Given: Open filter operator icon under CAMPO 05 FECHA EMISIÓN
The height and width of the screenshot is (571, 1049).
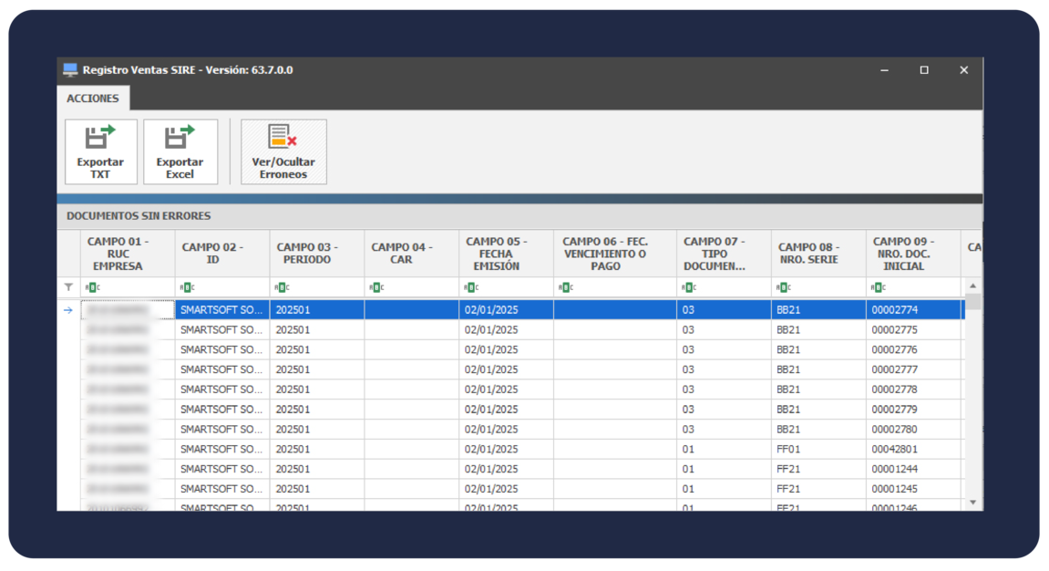Looking at the screenshot, I should tap(471, 287).
